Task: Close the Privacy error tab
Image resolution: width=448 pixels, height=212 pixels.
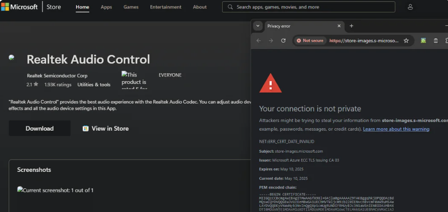Action: click(x=339, y=26)
